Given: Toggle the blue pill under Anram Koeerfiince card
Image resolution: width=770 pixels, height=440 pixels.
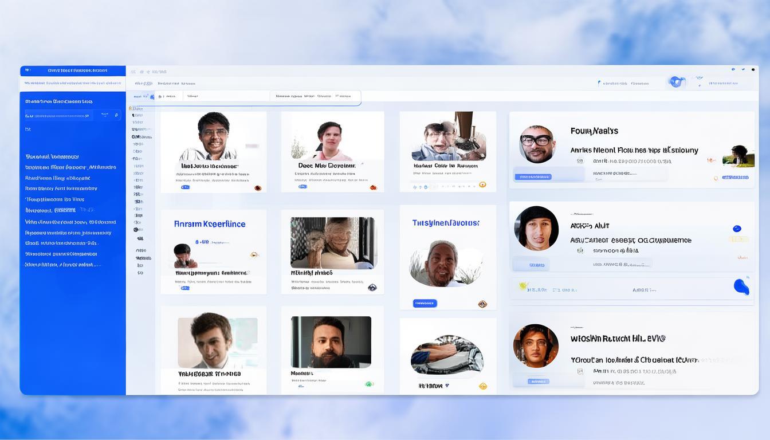Looking at the screenshot, I should point(185,288).
